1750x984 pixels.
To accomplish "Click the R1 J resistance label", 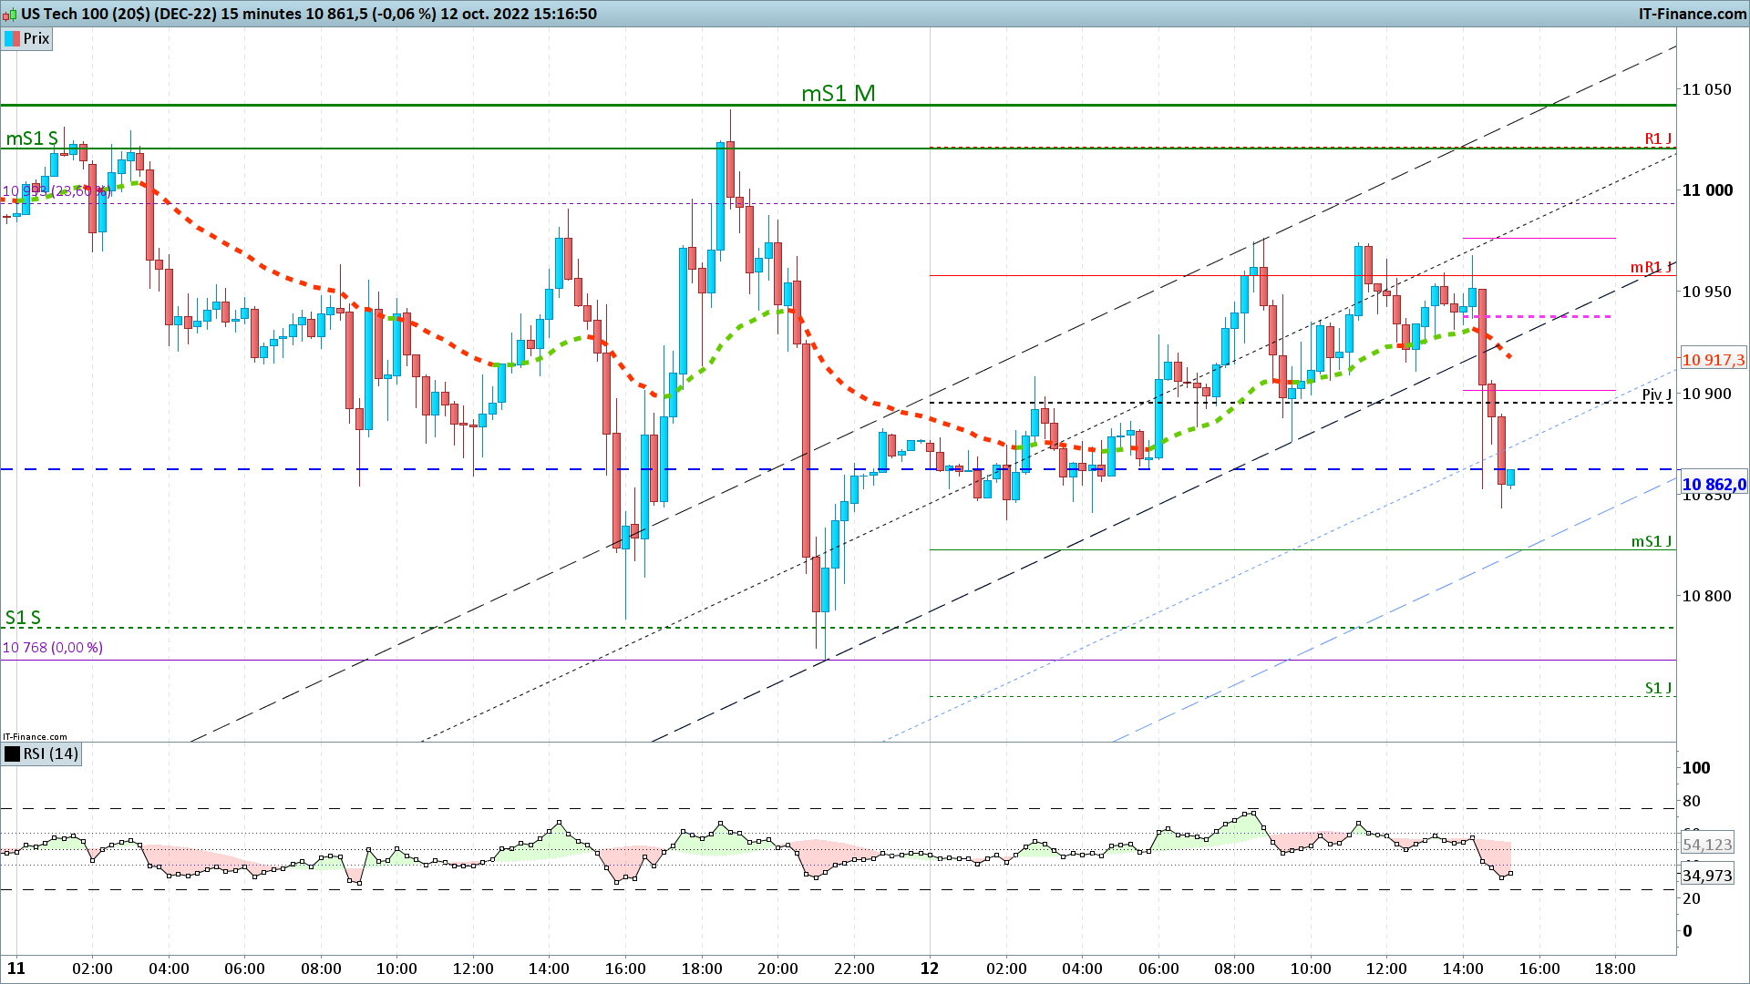I will tap(1658, 138).
